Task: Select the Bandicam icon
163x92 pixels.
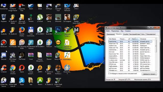Action: (x=4, y=43)
